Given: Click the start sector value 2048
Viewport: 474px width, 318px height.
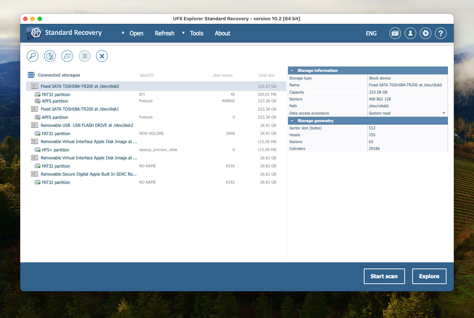Looking at the screenshot, I should click(x=230, y=133).
